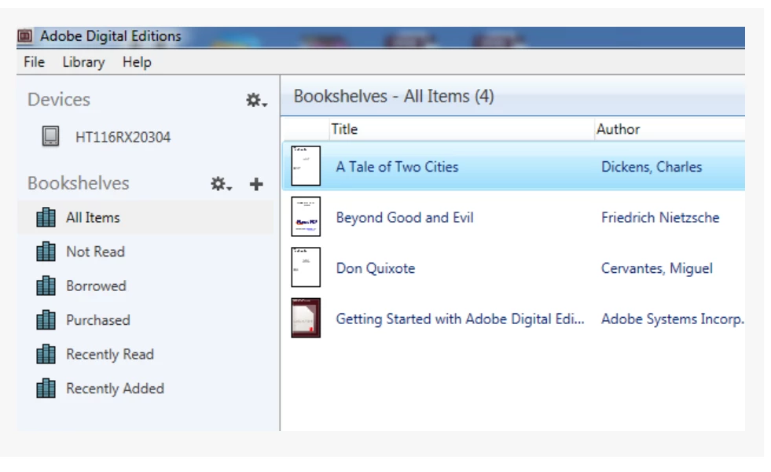Viewport: 771px width, 472px height.
Task: Select the A Tale of Two Cities title
Action: (397, 167)
